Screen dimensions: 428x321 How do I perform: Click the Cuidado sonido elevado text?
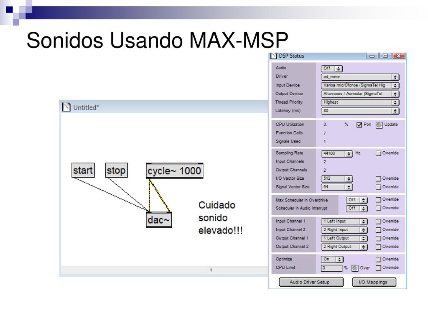tap(221, 218)
